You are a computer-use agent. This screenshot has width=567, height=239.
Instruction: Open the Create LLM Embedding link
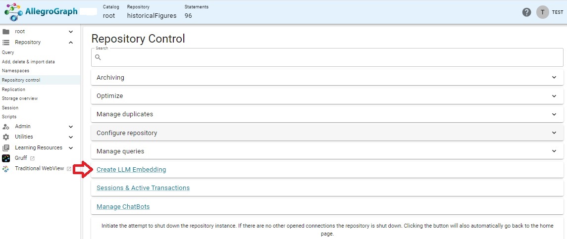[131, 170]
